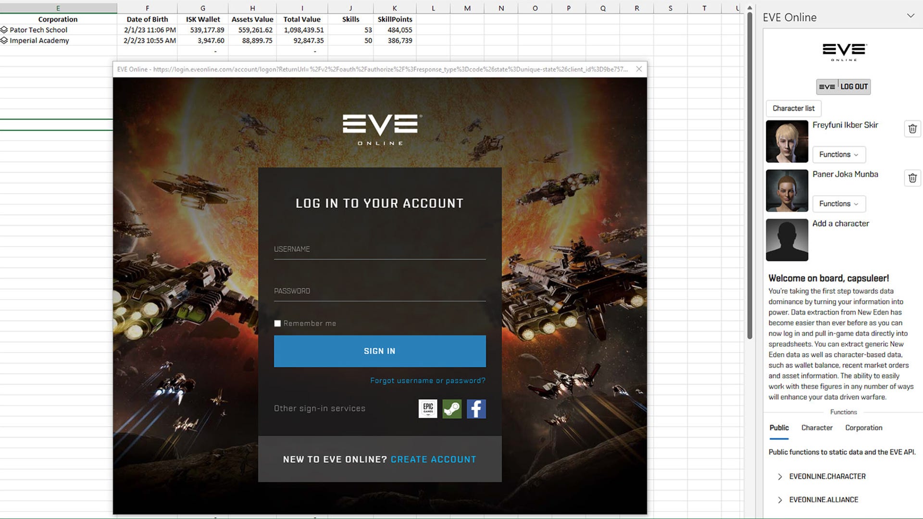Sign in with Steam icon
This screenshot has width=923, height=519.
pyautogui.click(x=452, y=409)
